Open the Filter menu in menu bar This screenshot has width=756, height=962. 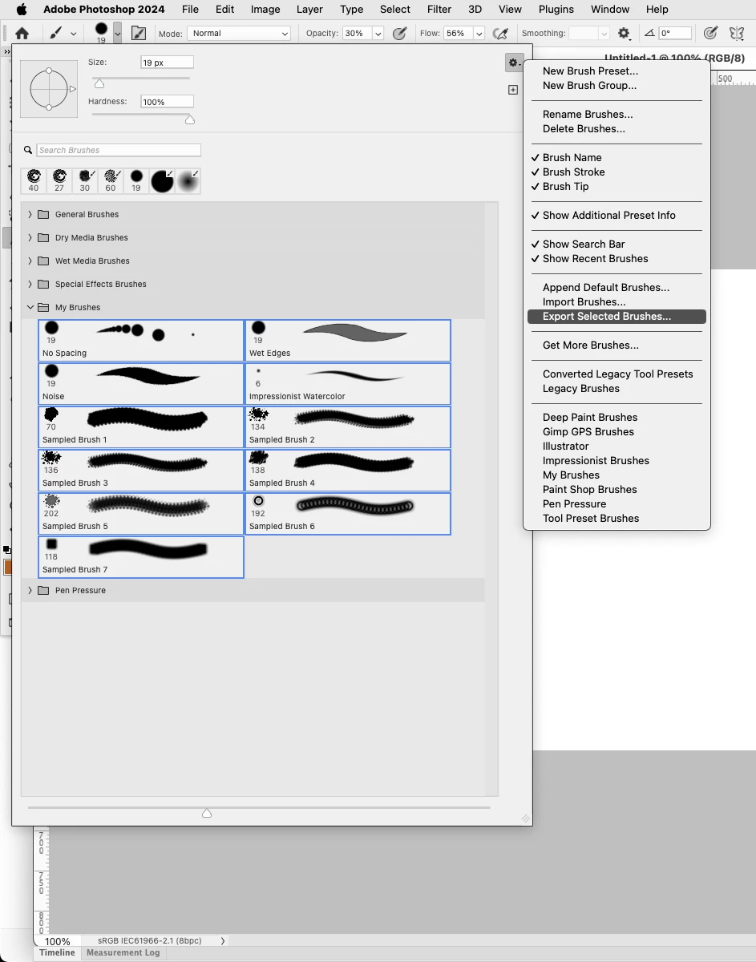439,10
